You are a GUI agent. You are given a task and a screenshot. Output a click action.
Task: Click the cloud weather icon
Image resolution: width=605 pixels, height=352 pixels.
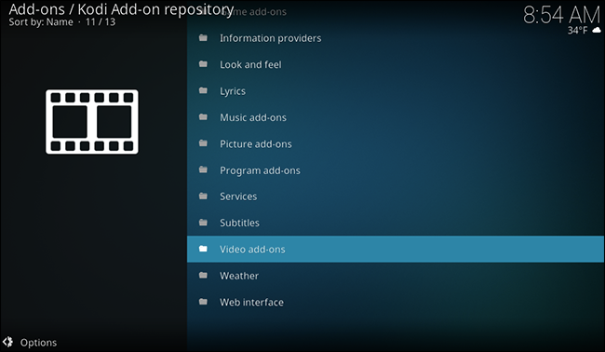tap(597, 30)
